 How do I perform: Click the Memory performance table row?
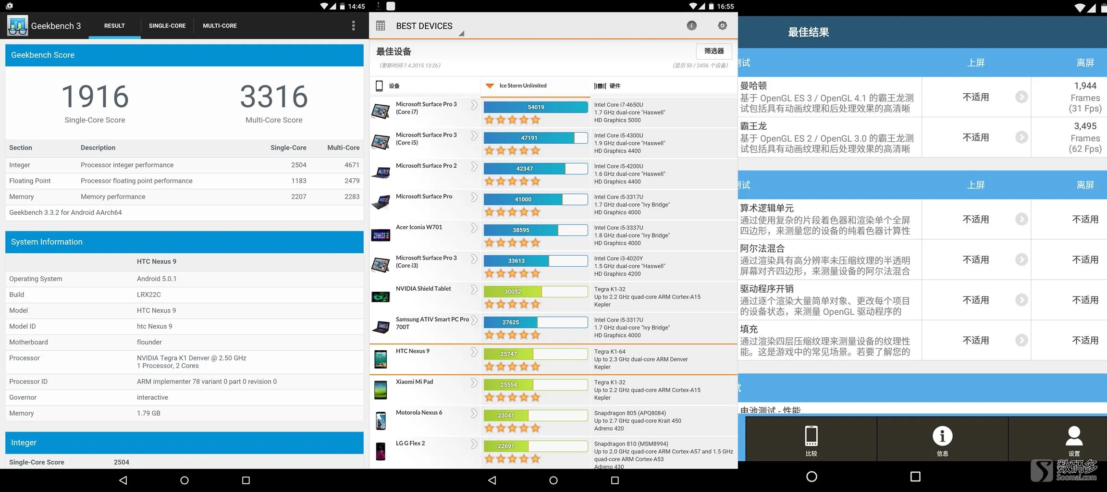(184, 197)
